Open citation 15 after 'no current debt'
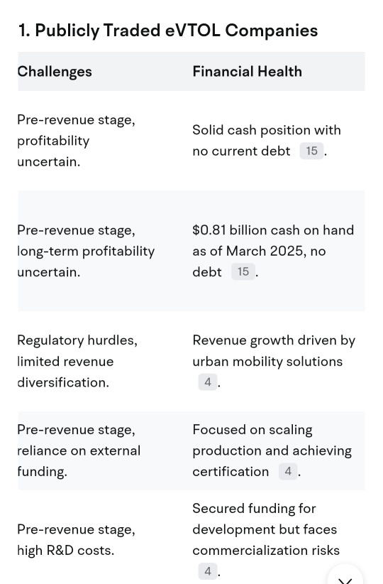This screenshot has height=584, width=383. 311,151
